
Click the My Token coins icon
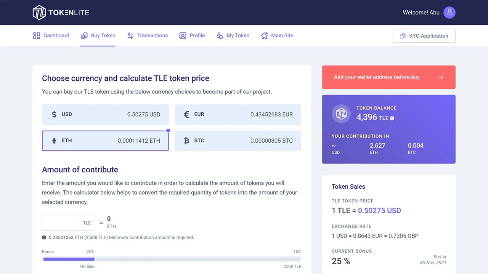(x=220, y=36)
